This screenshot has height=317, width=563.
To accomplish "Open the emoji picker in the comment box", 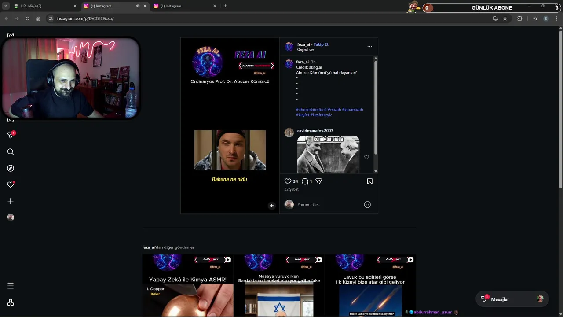I will 367,205.
